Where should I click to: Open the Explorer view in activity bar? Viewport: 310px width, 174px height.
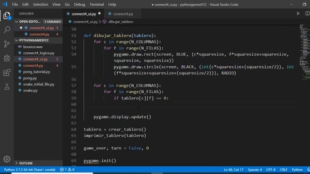[x=7, y=15]
